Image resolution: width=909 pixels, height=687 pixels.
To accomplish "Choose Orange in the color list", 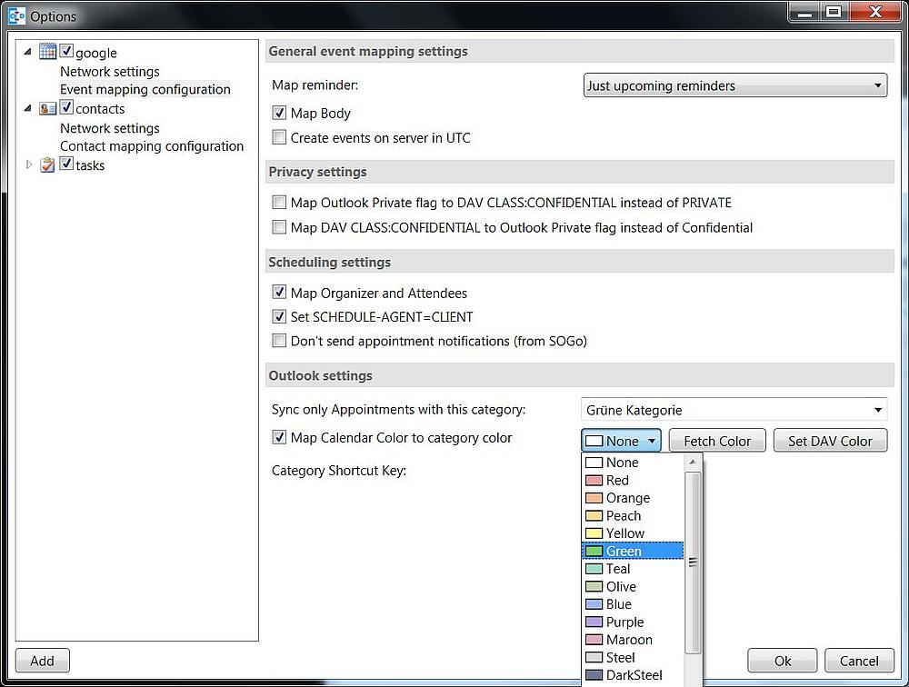I will point(633,498).
